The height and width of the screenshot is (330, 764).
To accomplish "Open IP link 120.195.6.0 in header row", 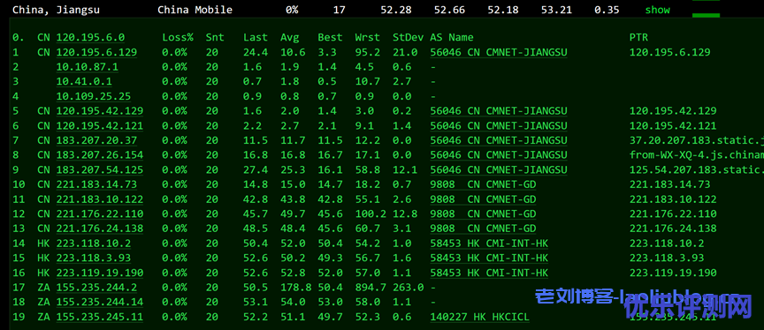I will click(90, 37).
